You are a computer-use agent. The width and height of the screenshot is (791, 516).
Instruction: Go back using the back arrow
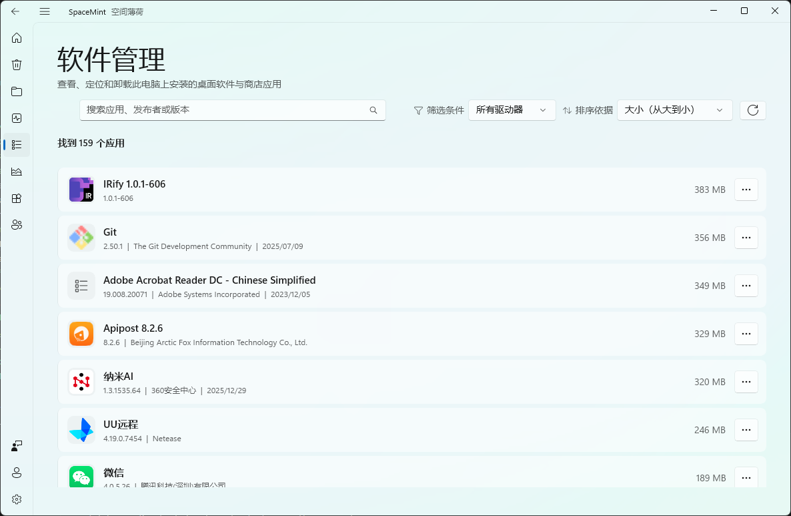[x=15, y=11]
